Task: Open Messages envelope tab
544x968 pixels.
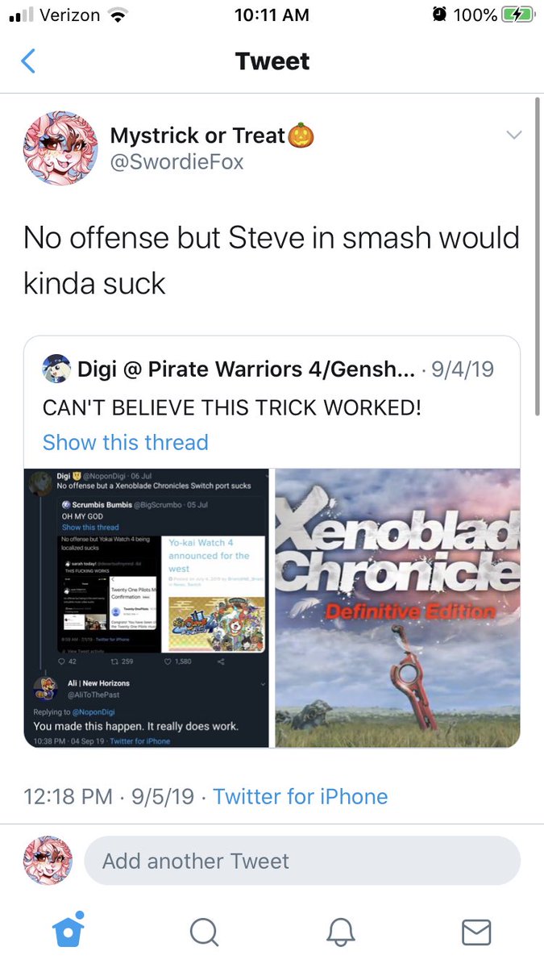Action: tap(476, 933)
